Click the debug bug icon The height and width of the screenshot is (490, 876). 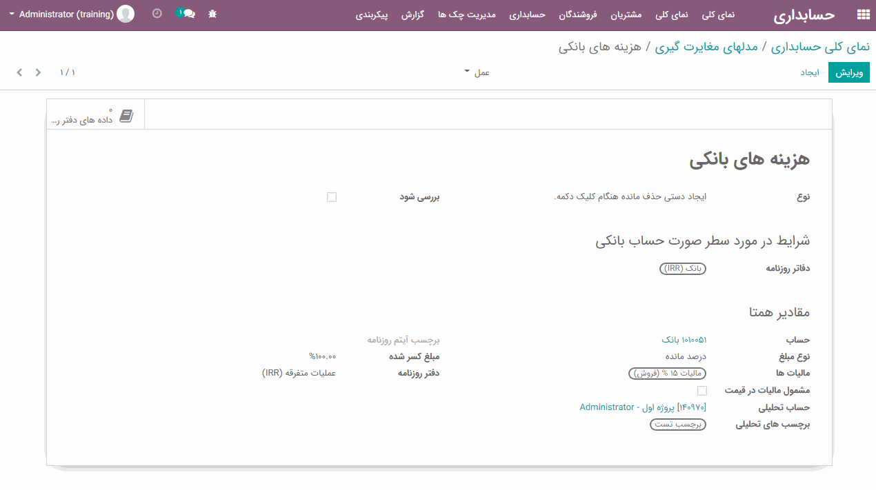[212, 14]
